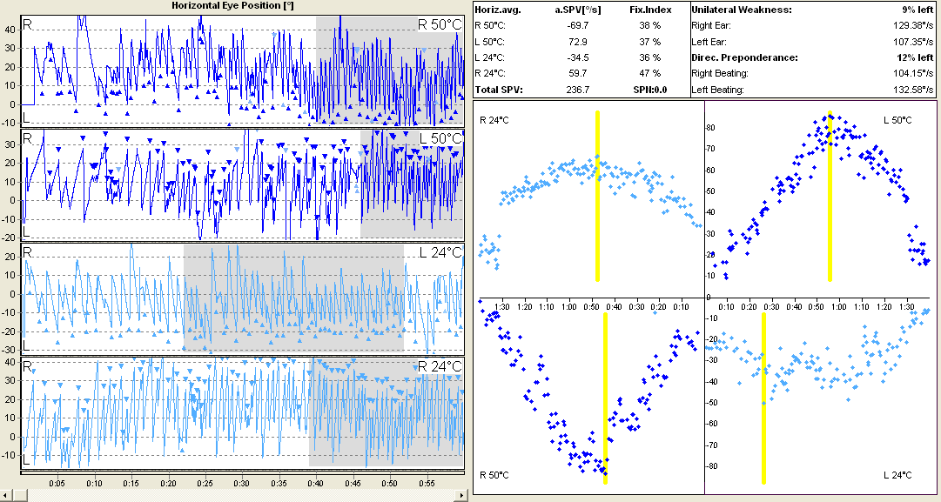The width and height of the screenshot is (941, 502).
Task: Click the yellow marker in L 50°C plot
Action: click(830, 196)
